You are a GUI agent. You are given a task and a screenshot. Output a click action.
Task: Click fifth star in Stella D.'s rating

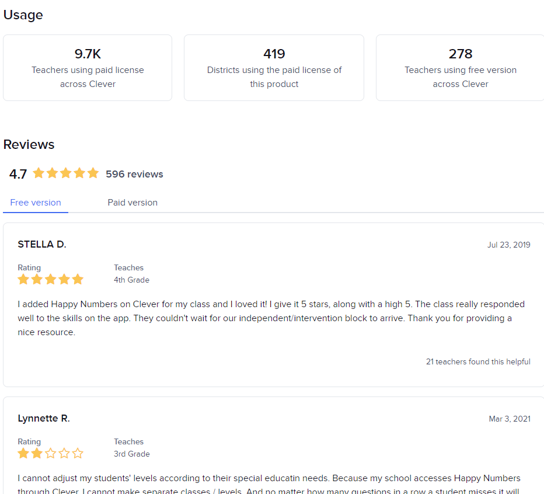78,280
